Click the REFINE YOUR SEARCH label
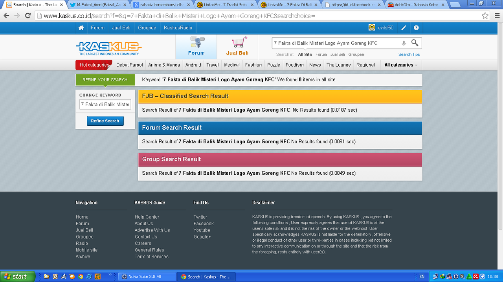This screenshot has height=282, width=503. click(x=105, y=80)
